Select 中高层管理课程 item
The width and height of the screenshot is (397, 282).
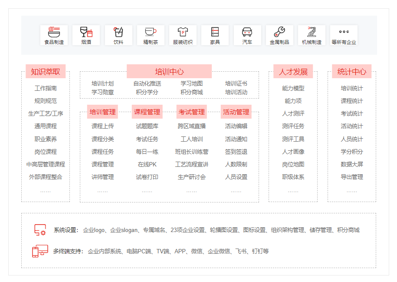[46, 164]
